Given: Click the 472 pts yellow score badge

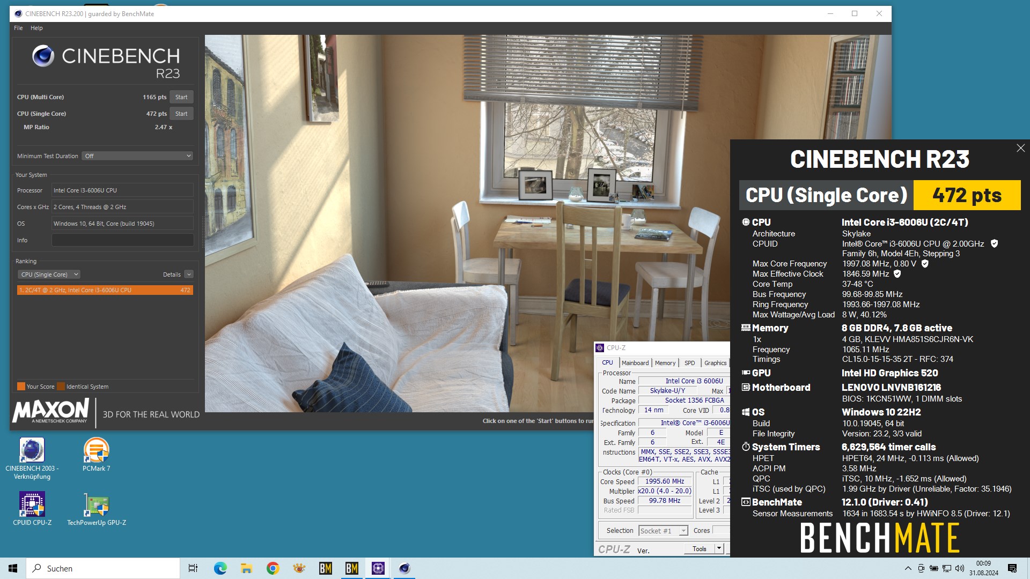Looking at the screenshot, I should [967, 195].
